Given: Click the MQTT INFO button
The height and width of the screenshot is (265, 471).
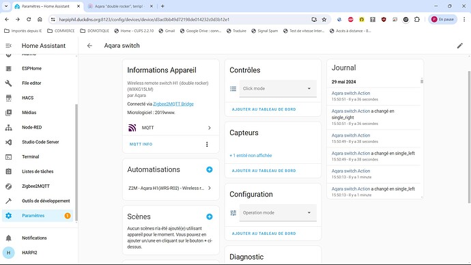Looking at the screenshot, I should tap(141, 144).
